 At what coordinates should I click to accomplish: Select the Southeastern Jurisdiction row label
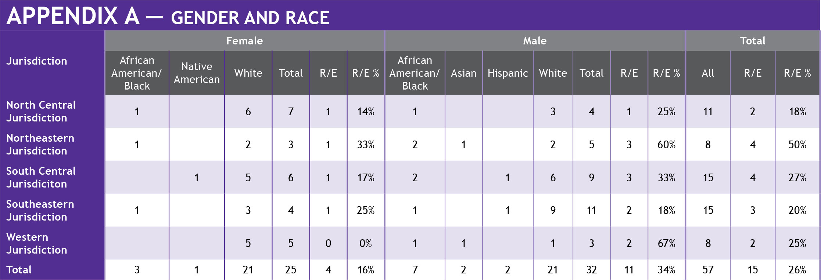40,210
